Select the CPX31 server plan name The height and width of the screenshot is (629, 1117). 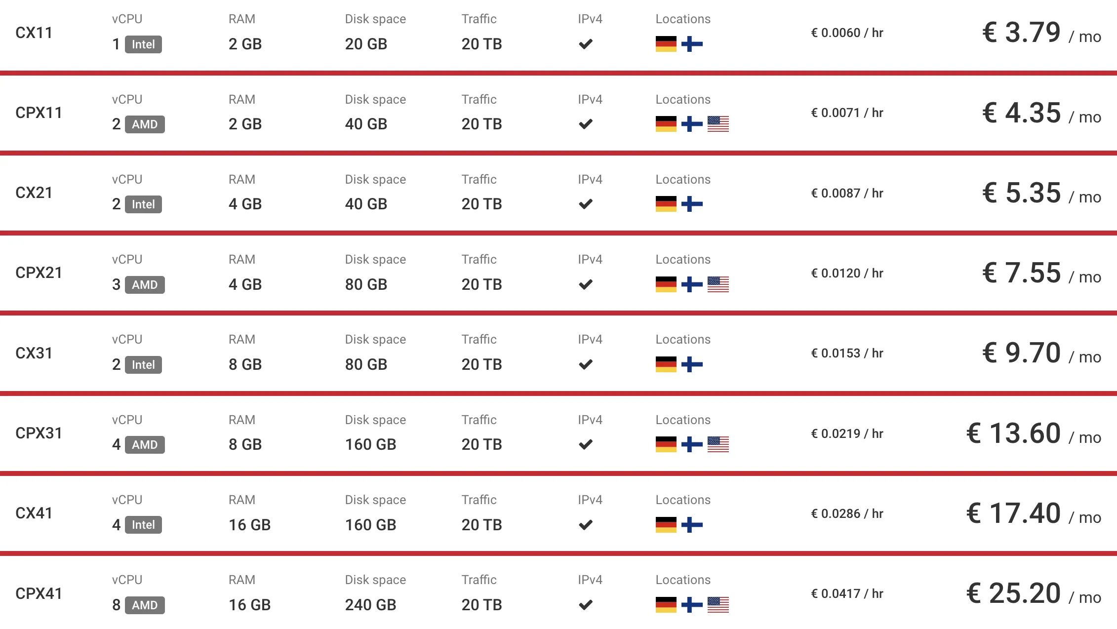click(x=39, y=433)
